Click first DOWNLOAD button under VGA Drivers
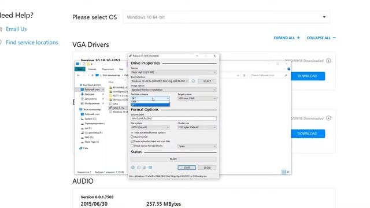370x208 pixels. click(x=308, y=76)
